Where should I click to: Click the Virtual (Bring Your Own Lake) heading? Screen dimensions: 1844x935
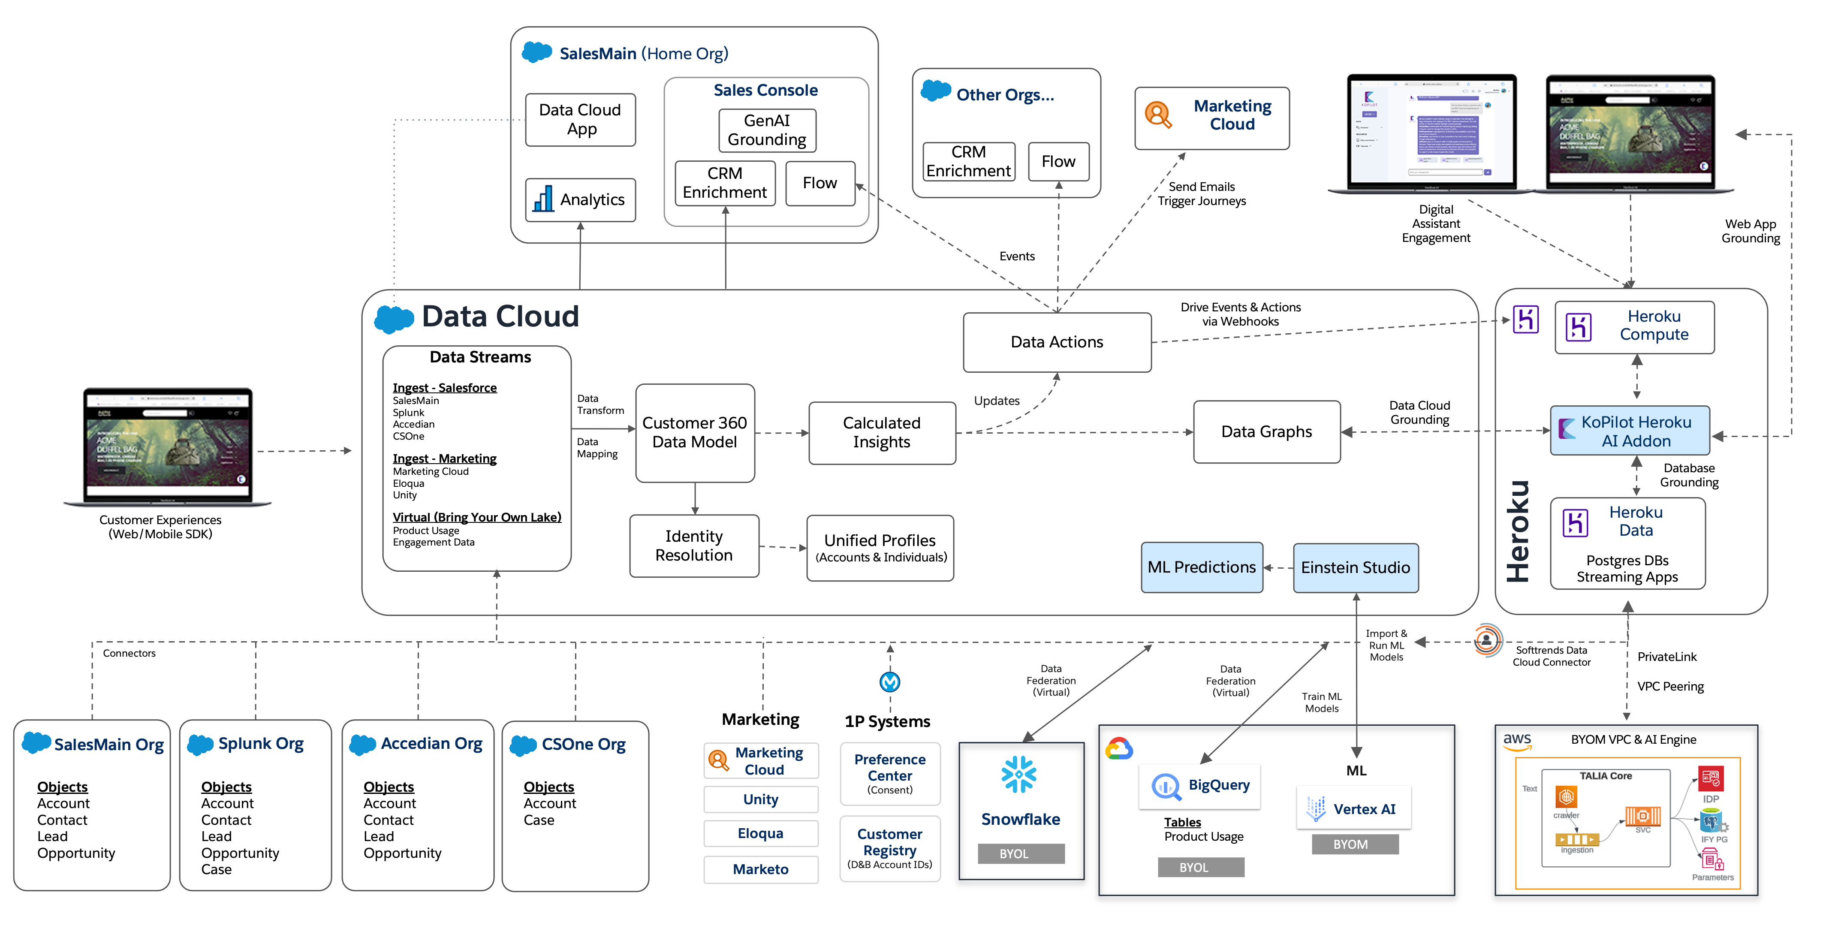[x=477, y=517]
